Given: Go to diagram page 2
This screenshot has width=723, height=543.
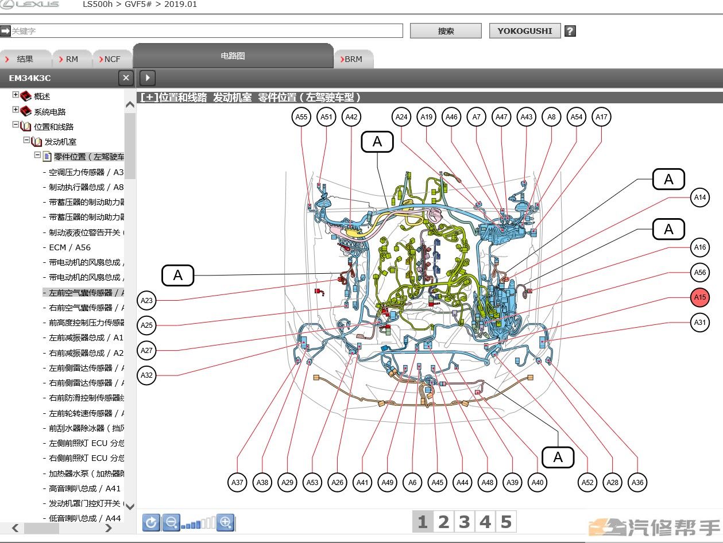Looking at the screenshot, I should click(x=443, y=522).
